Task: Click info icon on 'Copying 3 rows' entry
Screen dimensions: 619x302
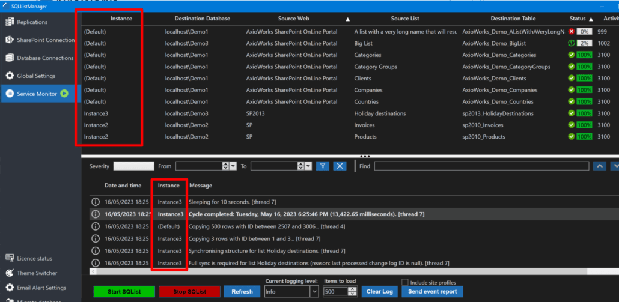Action: [95, 238]
